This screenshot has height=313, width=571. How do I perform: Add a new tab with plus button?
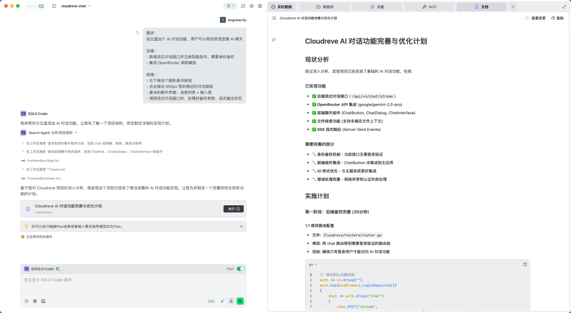pos(513,7)
